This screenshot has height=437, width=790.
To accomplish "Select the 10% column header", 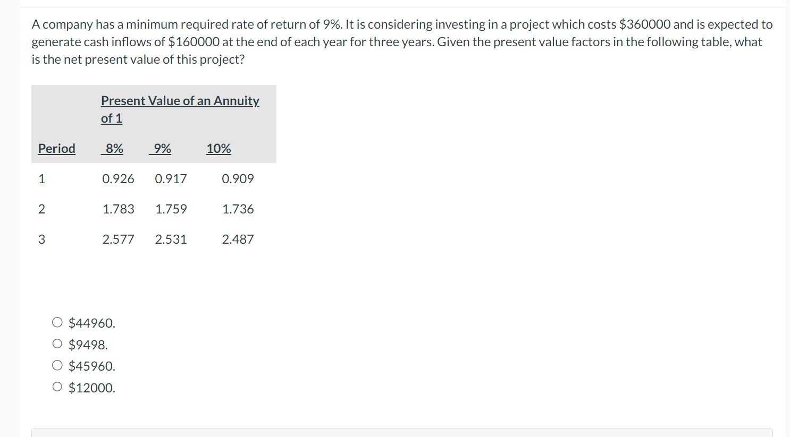I will pos(218,148).
